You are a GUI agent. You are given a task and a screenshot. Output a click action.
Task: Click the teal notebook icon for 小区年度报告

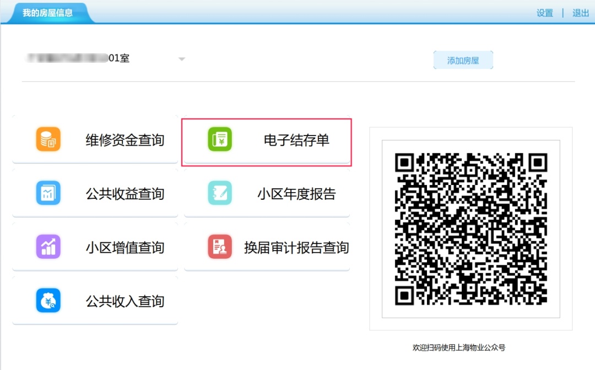(220, 193)
